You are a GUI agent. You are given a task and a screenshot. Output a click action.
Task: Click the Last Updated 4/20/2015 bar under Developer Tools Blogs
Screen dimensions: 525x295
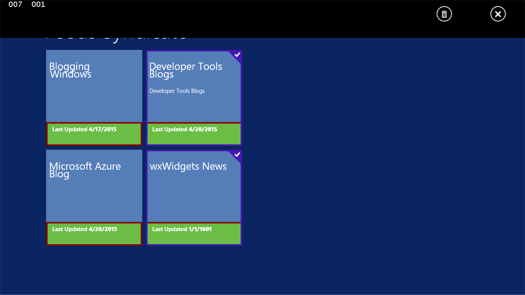pyautogui.click(x=194, y=134)
